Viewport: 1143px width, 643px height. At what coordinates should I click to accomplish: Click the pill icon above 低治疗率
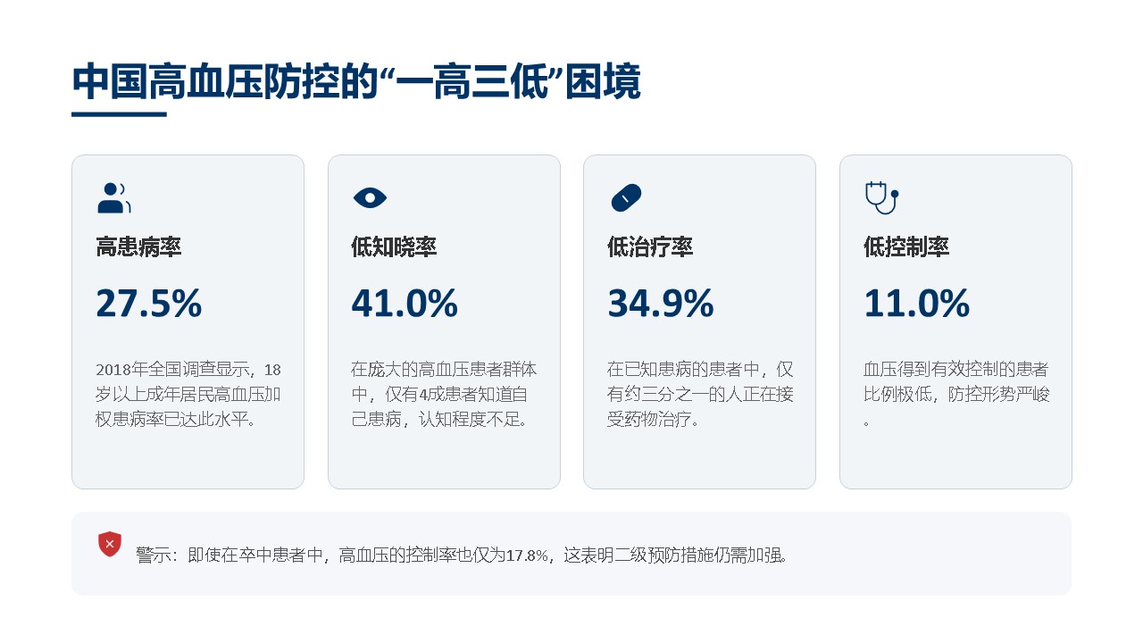tap(626, 198)
